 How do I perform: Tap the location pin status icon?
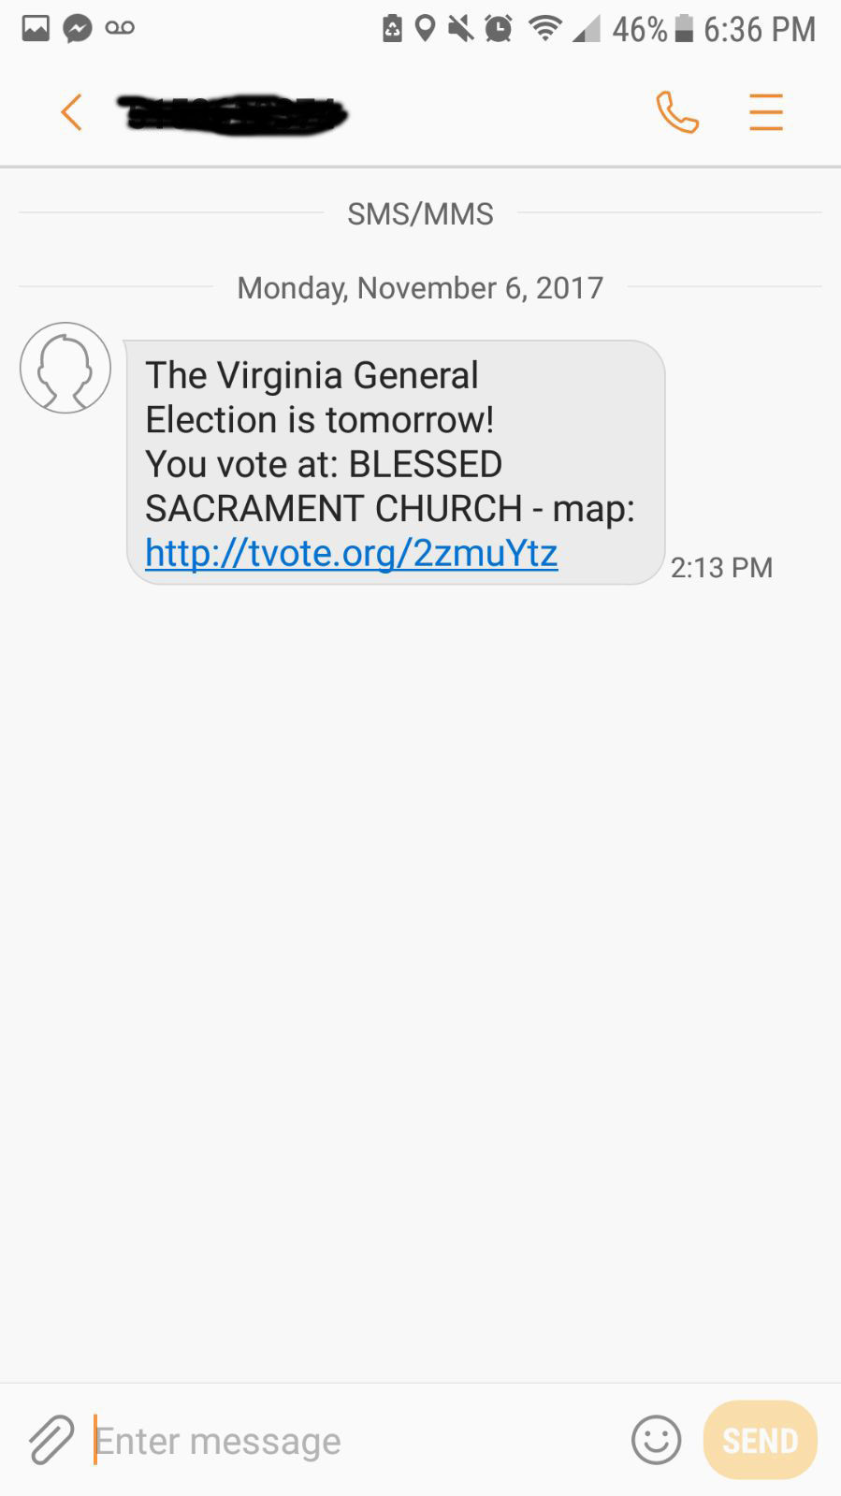[x=426, y=29]
